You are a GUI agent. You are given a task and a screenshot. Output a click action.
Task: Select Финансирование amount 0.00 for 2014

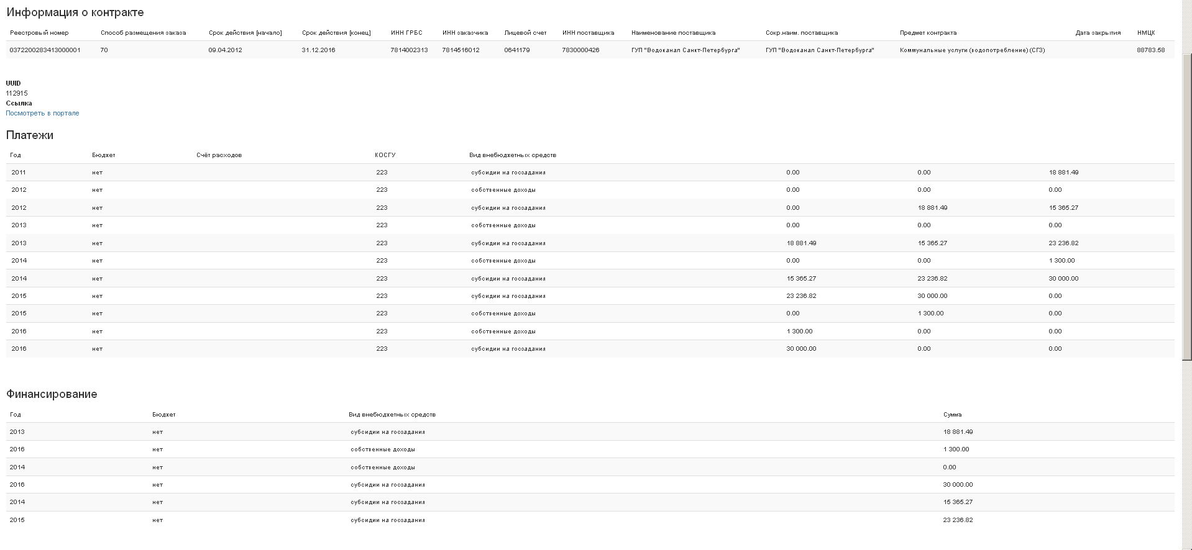[950, 467]
